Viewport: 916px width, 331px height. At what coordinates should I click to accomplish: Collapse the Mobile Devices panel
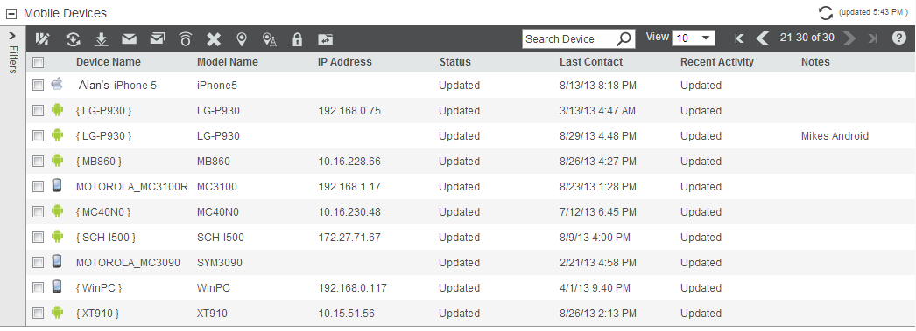11,13
